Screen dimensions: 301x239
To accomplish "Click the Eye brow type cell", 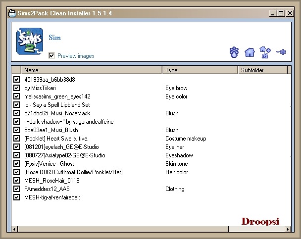I will 176,88.
